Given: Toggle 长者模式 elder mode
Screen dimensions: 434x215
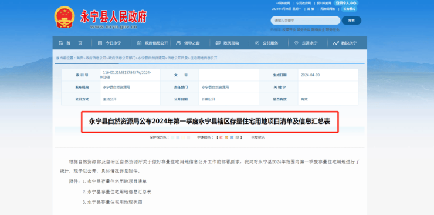Looking at the screenshot, I should pos(349,9).
